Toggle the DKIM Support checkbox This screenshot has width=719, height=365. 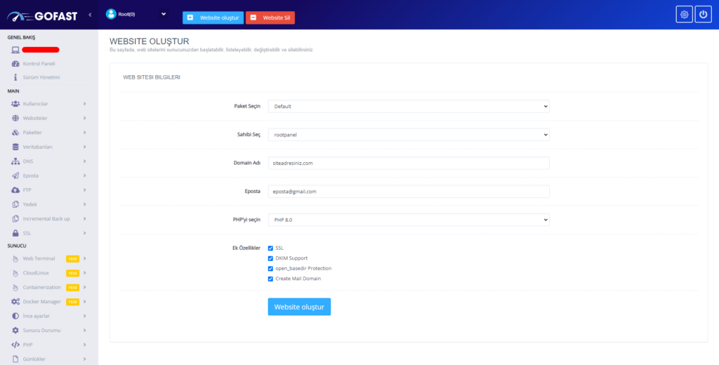point(270,258)
